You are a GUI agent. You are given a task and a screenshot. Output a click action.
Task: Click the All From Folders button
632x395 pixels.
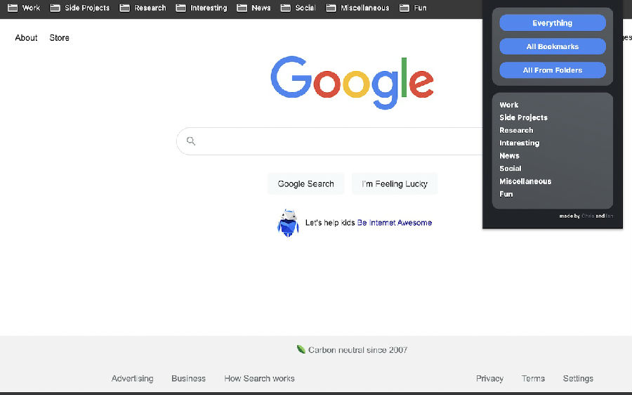[x=552, y=70]
